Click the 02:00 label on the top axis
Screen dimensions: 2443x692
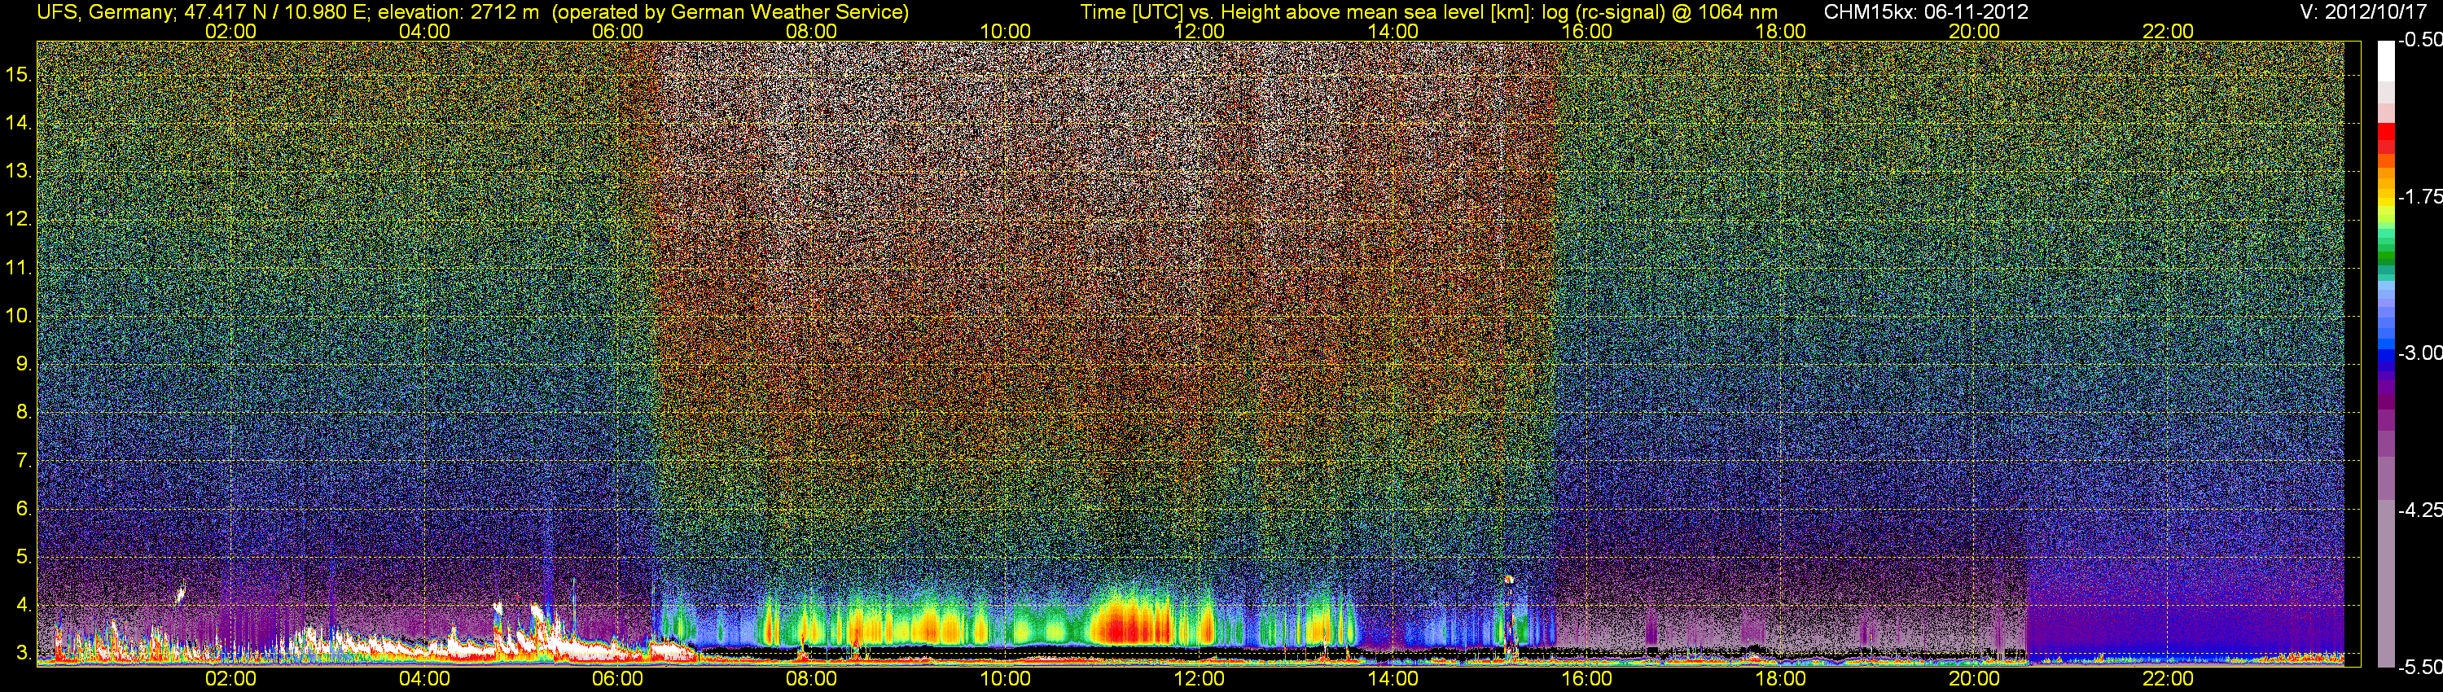pyautogui.click(x=230, y=31)
